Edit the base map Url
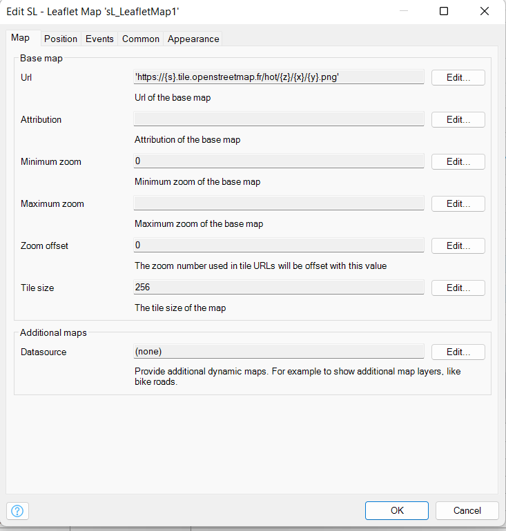 click(x=458, y=77)
